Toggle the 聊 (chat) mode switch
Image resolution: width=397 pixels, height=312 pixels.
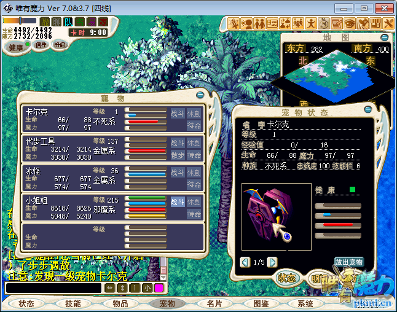pyautogui.click(x=57, y=22)
